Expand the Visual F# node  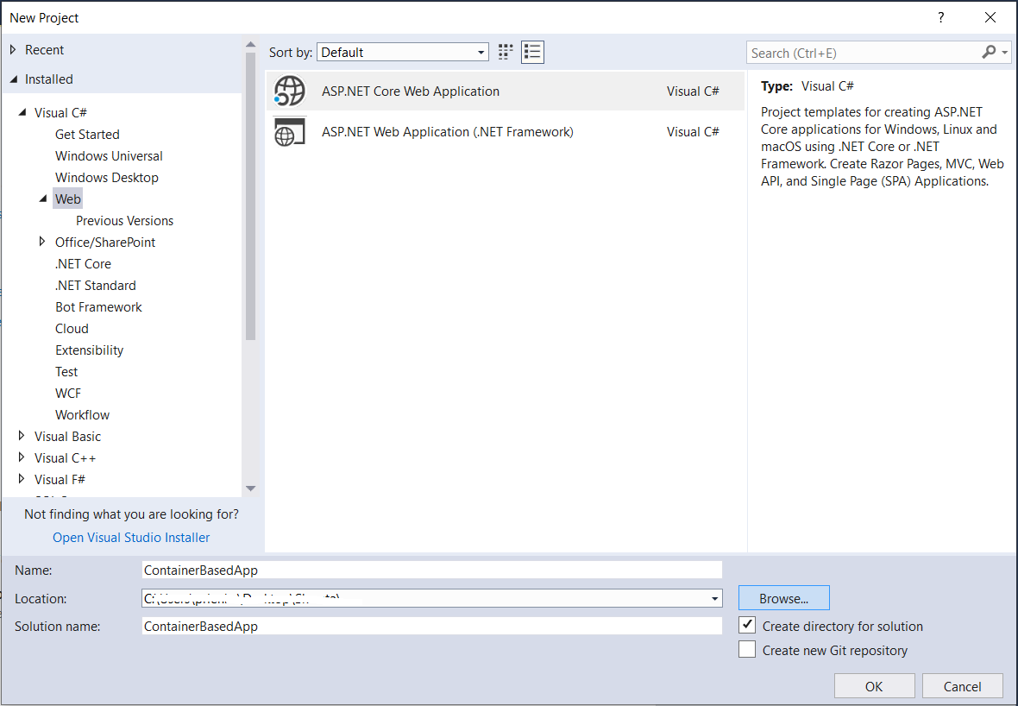(22, 479)
